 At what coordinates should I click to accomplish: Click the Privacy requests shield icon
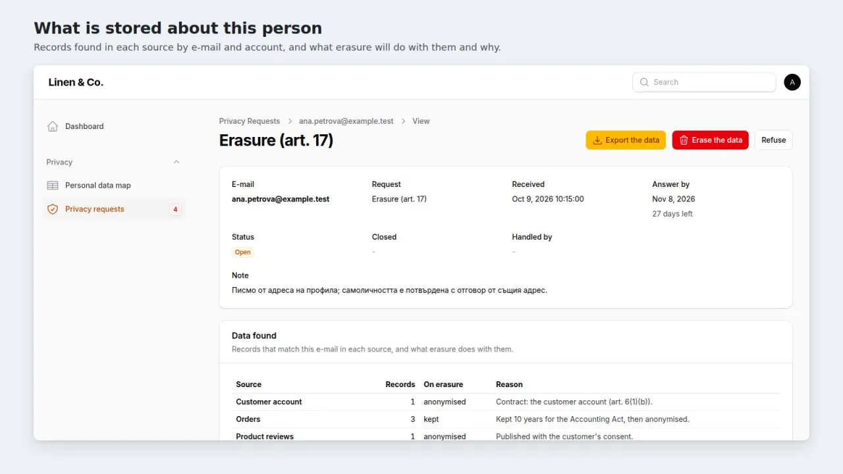[x=53, y=209]
